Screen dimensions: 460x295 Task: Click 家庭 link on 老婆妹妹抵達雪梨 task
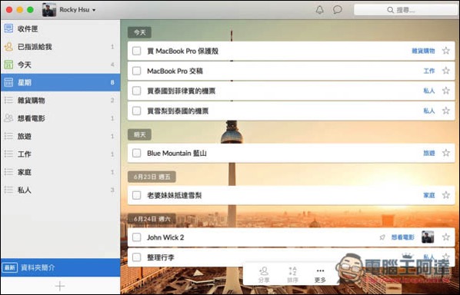tap(429, 195)
